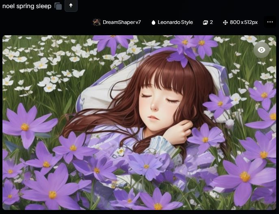Click the DreamShaper v7 model avatar

click(97, 22)
